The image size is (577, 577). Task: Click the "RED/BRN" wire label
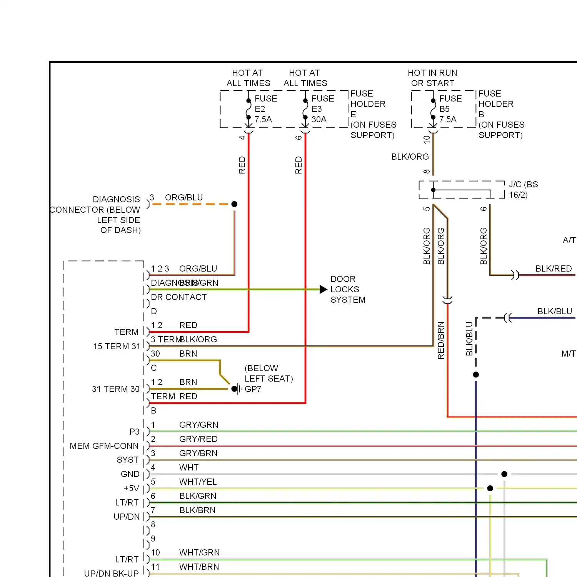pyautogui.click(x=441, y=340)
